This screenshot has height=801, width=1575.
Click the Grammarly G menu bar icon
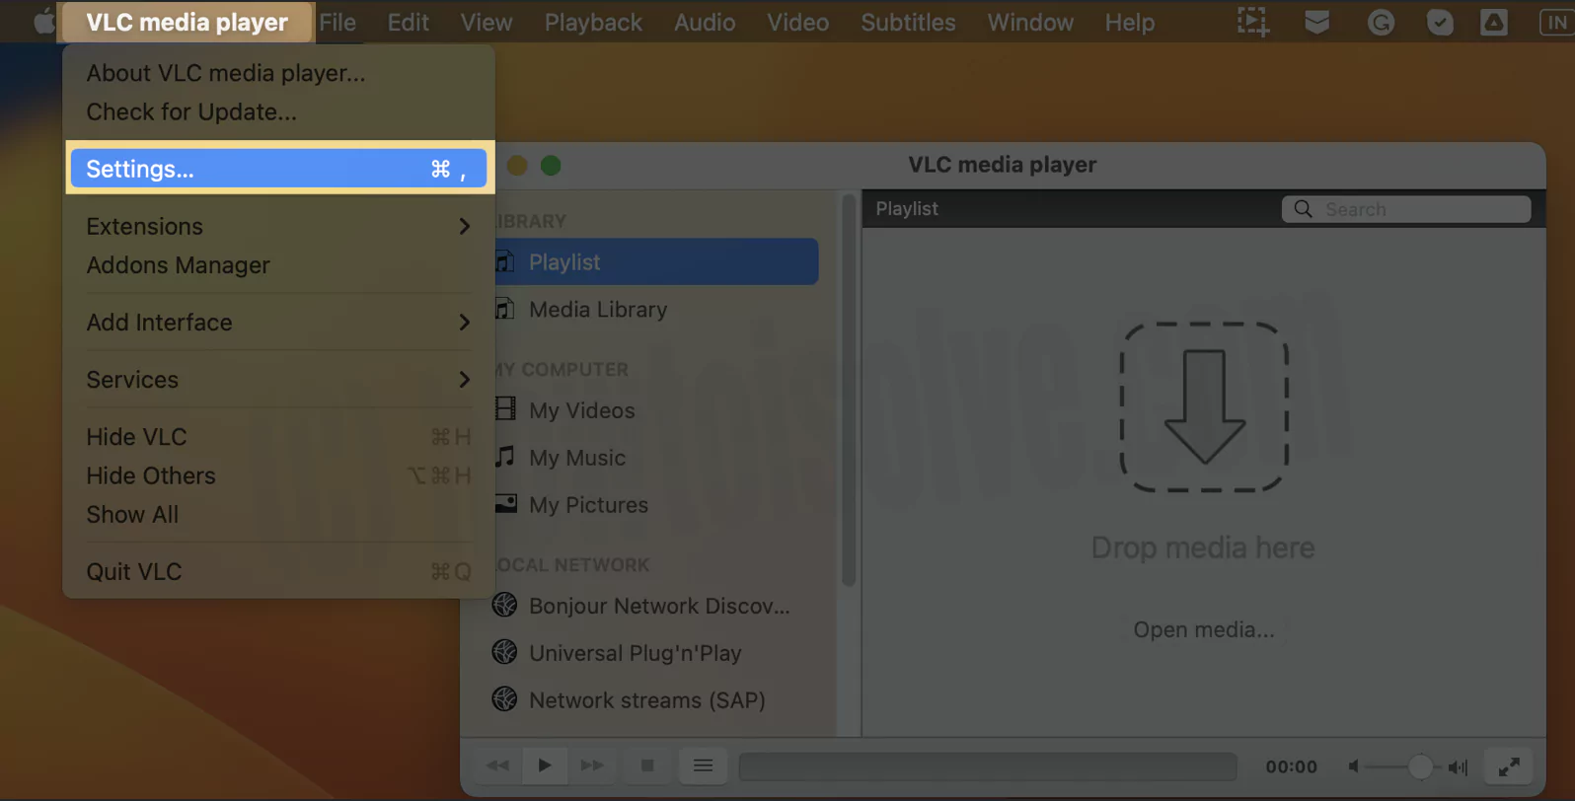click(x=1381, y=22)
